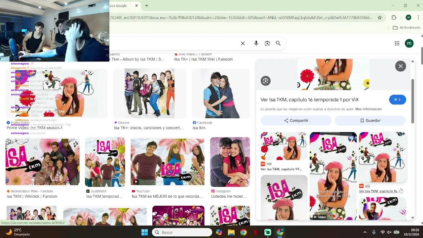Click Compartir button

(x=296, y=121)
